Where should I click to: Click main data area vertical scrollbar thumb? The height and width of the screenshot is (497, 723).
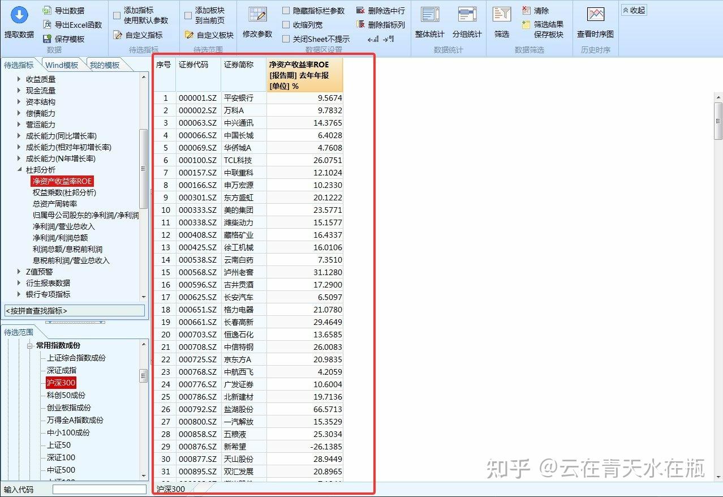(718, 121)
